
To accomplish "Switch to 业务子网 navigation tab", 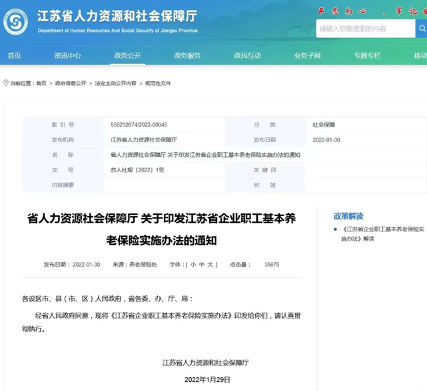I will [307, 56].
